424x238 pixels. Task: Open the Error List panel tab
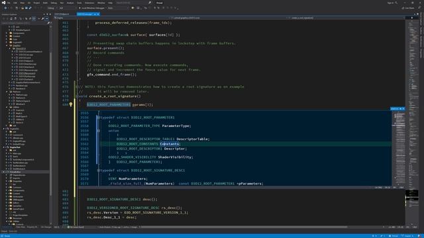[x=13, y=231]
